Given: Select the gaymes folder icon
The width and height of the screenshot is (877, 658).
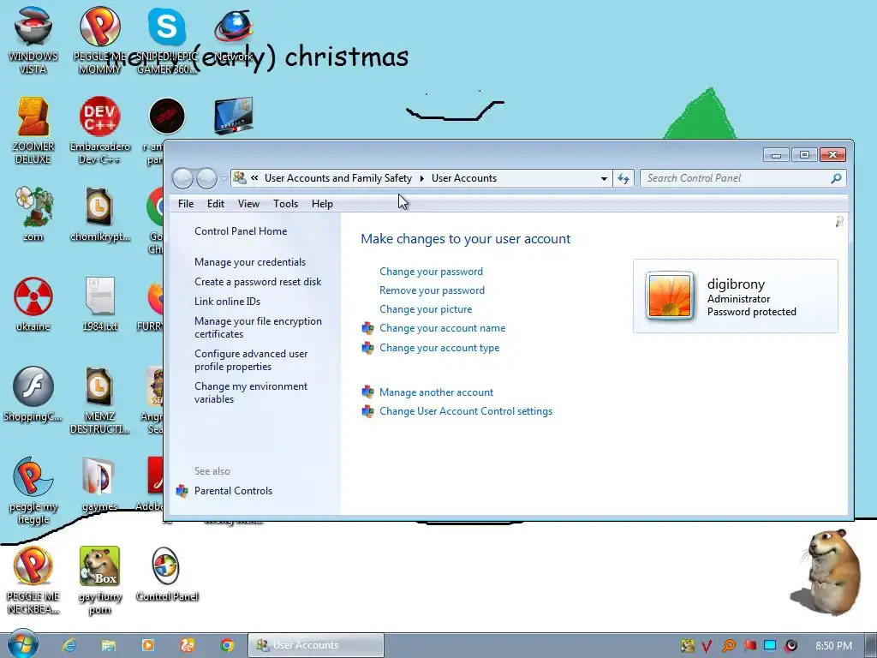Looking at the screenshot, I should [99, 485].
